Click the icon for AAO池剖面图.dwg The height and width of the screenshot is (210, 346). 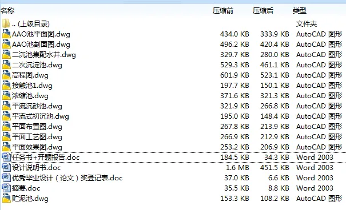coord(6,45)
